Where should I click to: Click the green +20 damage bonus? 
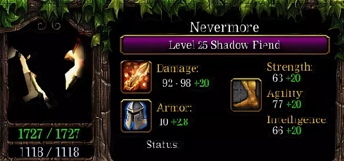point(202,83)
